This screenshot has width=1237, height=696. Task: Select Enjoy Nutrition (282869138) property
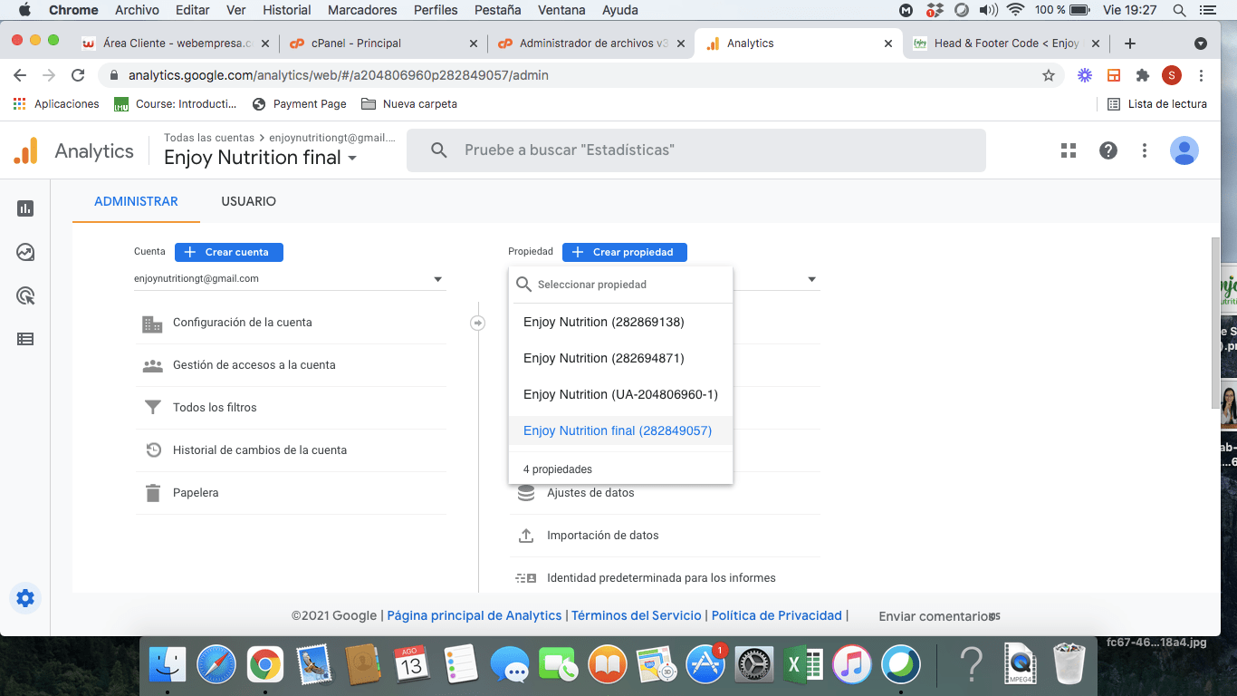[x=620, y=322]
